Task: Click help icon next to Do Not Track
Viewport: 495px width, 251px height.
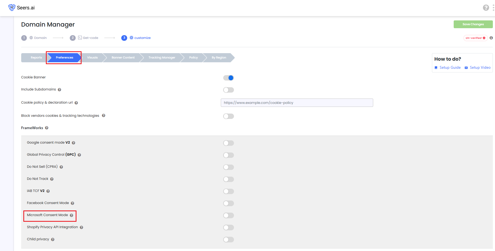Action: click(x=52, y=179)
